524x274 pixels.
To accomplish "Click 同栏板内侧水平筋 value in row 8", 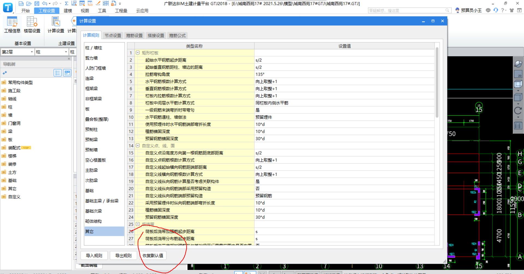I will tap(344, 103).
